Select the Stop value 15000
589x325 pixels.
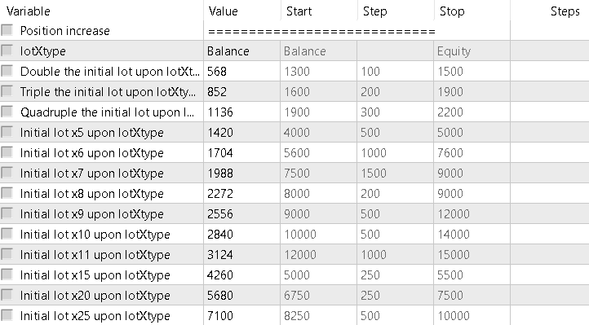tap(472, 254)
